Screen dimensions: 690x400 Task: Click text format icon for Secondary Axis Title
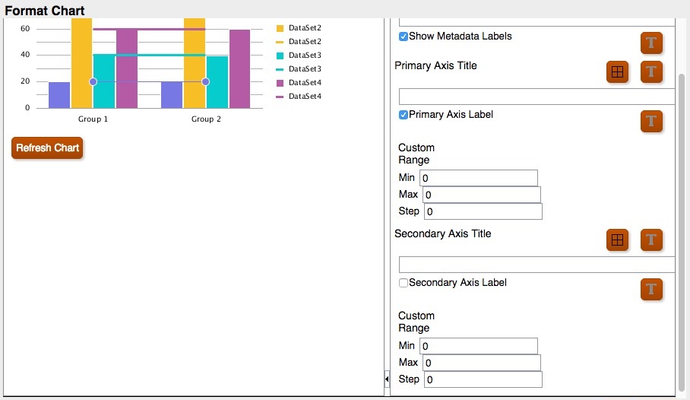pyautogui.click(x=651, y=240)
